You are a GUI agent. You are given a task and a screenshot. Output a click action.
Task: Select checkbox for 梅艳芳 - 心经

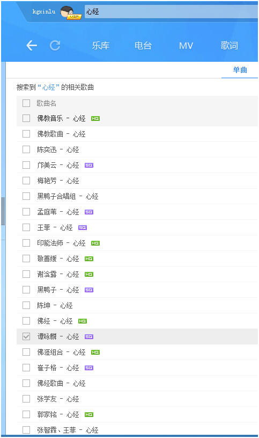point(26,181)
